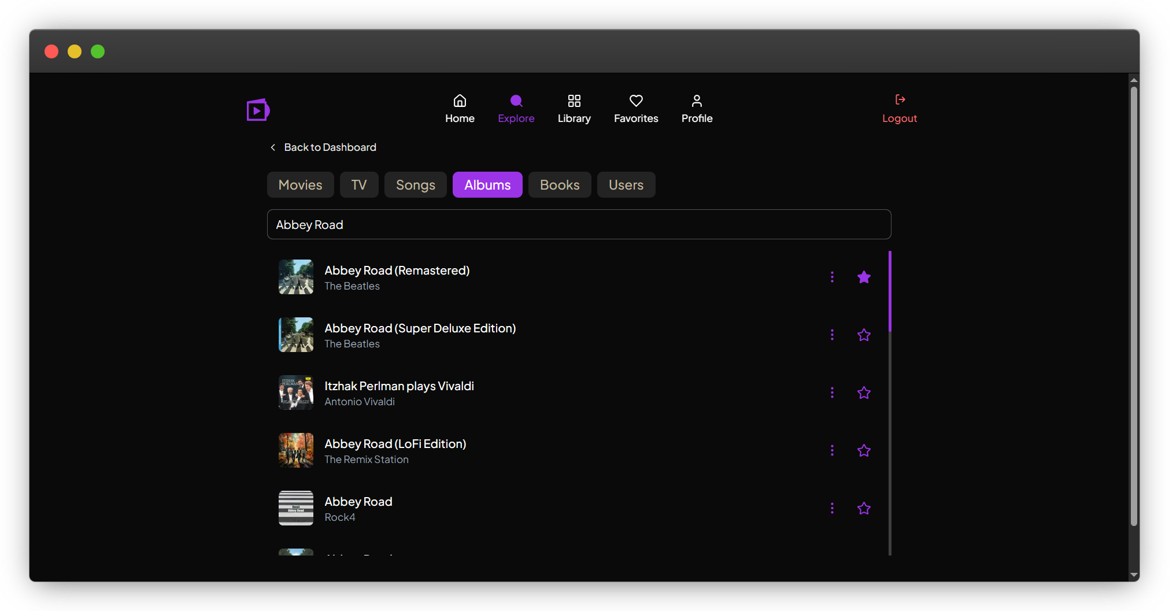Click Antonio Vivaldi artist name
1169x611 pixels.
point(360,402)
